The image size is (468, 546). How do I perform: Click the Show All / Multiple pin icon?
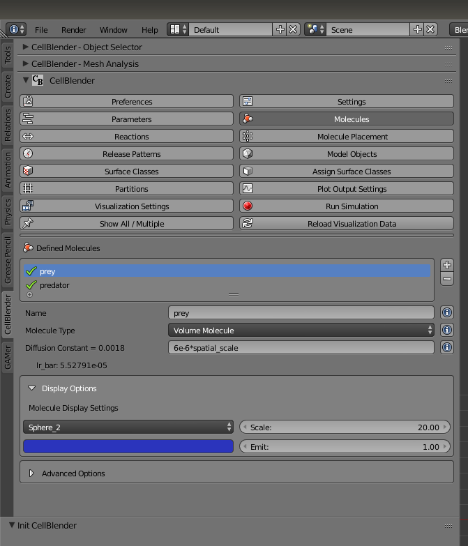pyautogui.click(x=28, y=223)
